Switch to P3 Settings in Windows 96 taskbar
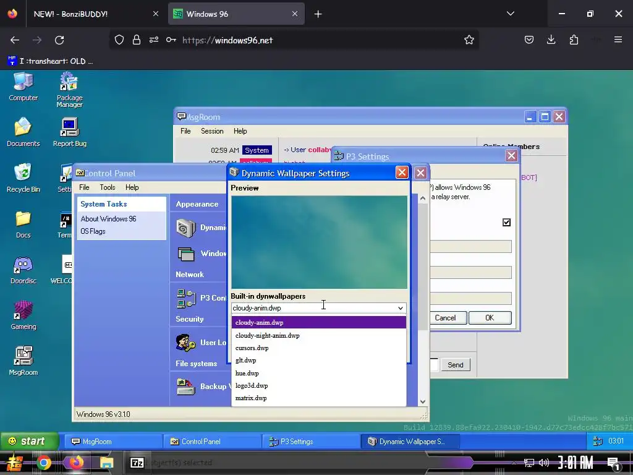 tap(311, 442)
